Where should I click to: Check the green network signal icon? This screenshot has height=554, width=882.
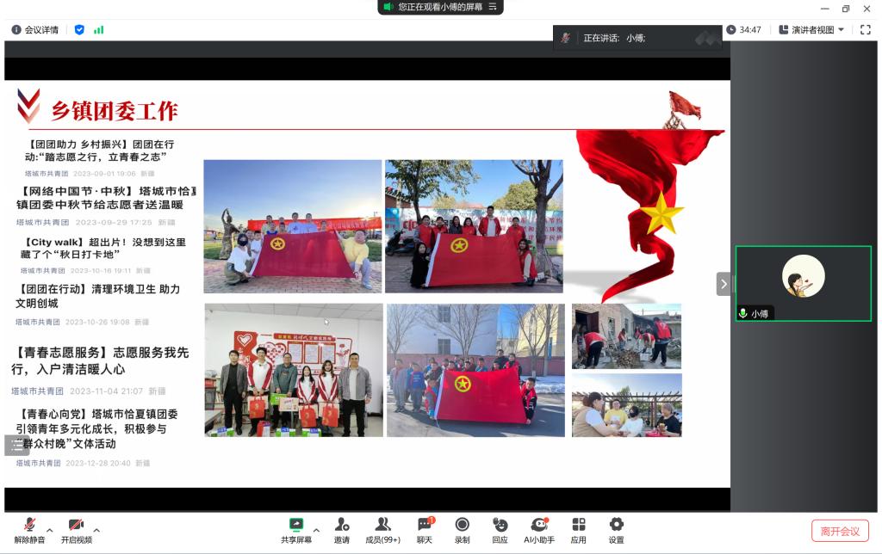click(99, 30)
